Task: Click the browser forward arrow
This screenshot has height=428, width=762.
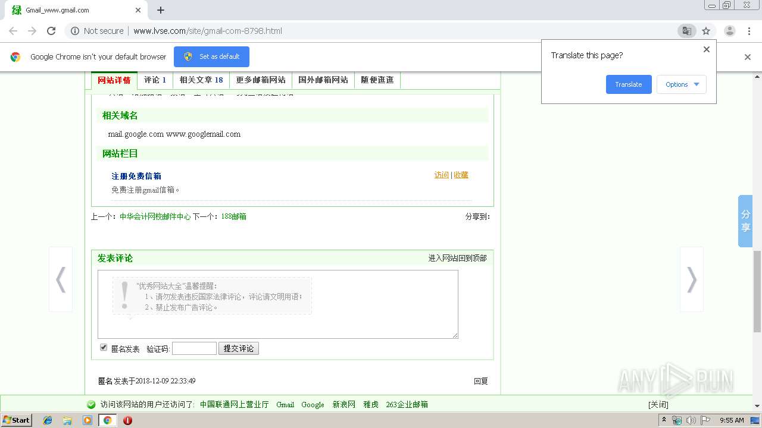Action: pos(32,31)
